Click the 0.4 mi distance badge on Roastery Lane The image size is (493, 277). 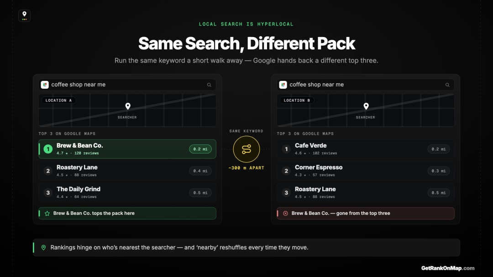point(200,171)
